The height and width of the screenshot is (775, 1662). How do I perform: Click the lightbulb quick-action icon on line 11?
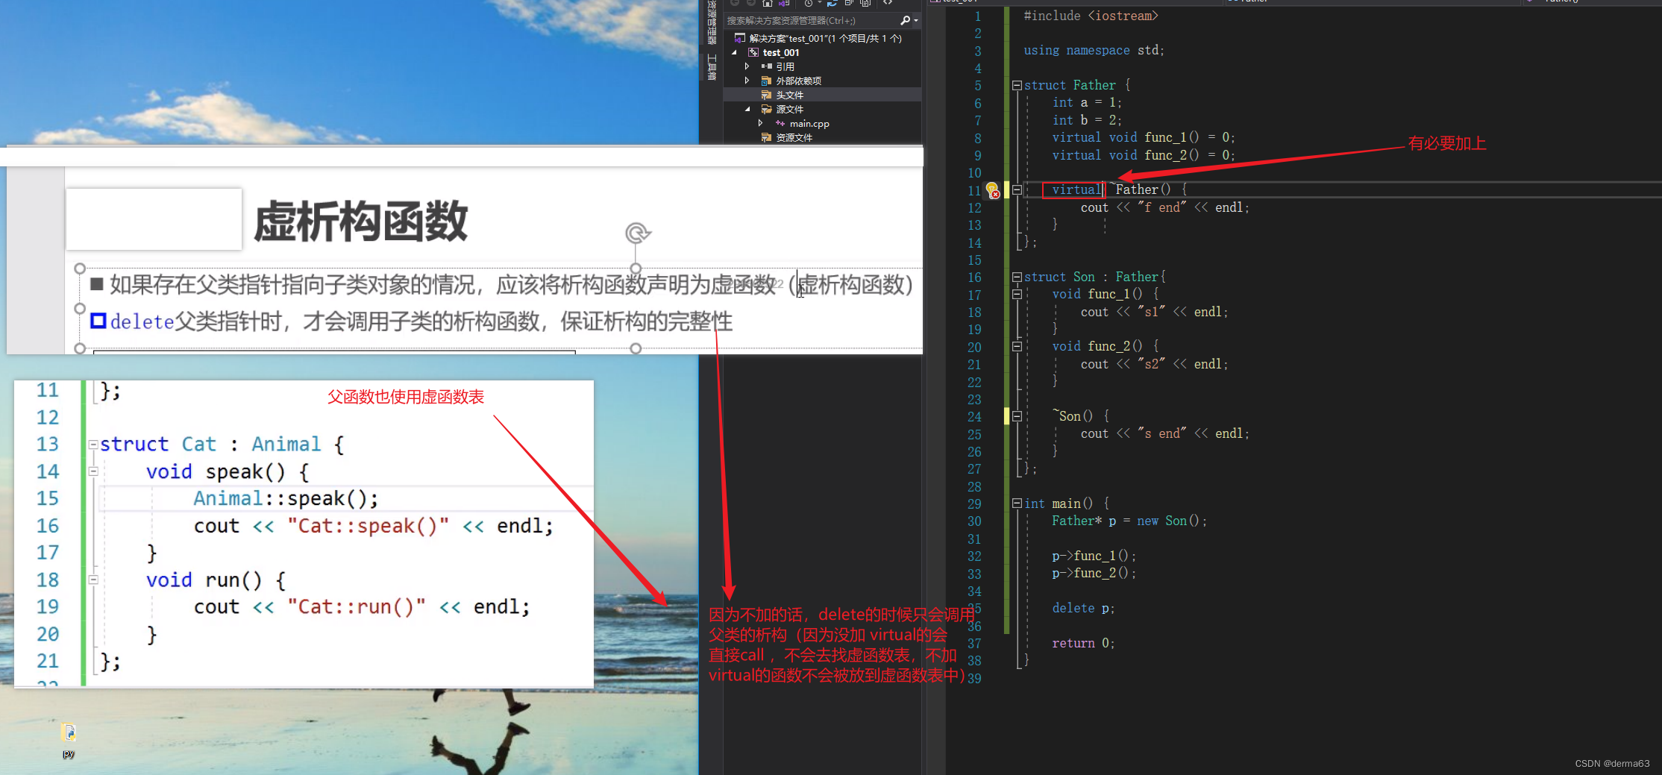pos(992,190)
